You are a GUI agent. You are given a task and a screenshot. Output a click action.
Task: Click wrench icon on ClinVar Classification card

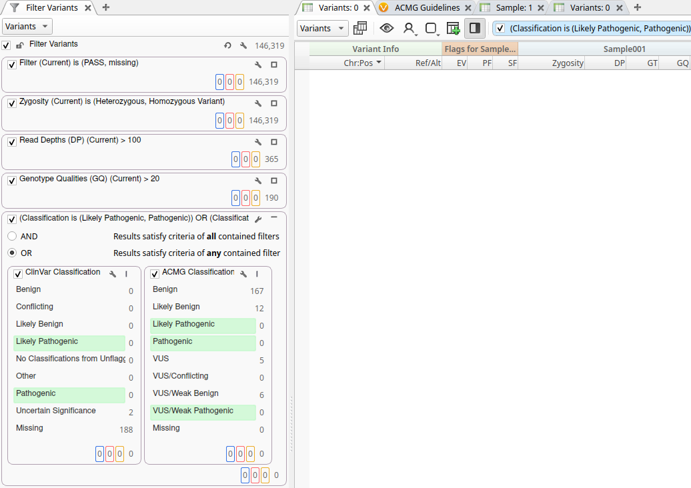[x=113, y=273]
